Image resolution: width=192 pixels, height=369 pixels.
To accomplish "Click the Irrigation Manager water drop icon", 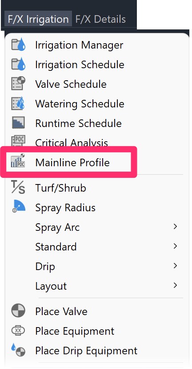I will pyautogui.click(x=18, y=45).
